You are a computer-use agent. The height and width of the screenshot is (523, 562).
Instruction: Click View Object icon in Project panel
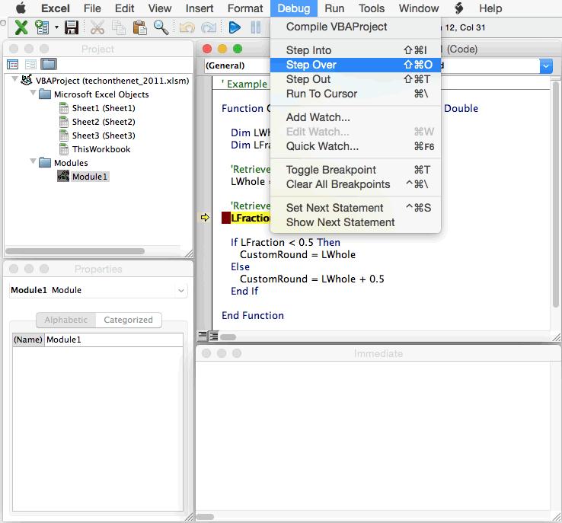30,65
